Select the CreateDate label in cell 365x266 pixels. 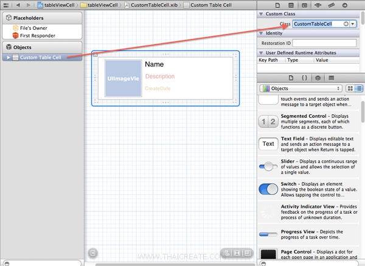(x=158, y=88)
